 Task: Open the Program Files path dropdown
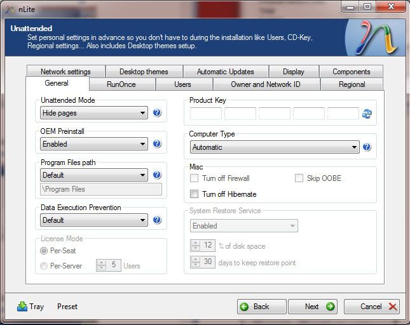tap(94, 175)
